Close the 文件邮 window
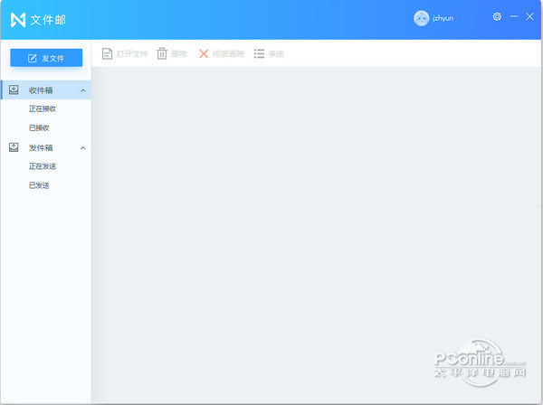543x405 pixels. 529,16
